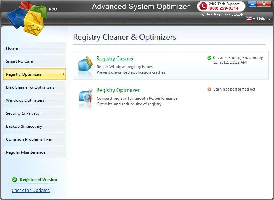Image resolution: width=274 pixels, height=200 pixels.
Task: Click 'Repair Windows registry issues' description
Action: [125, 67]
